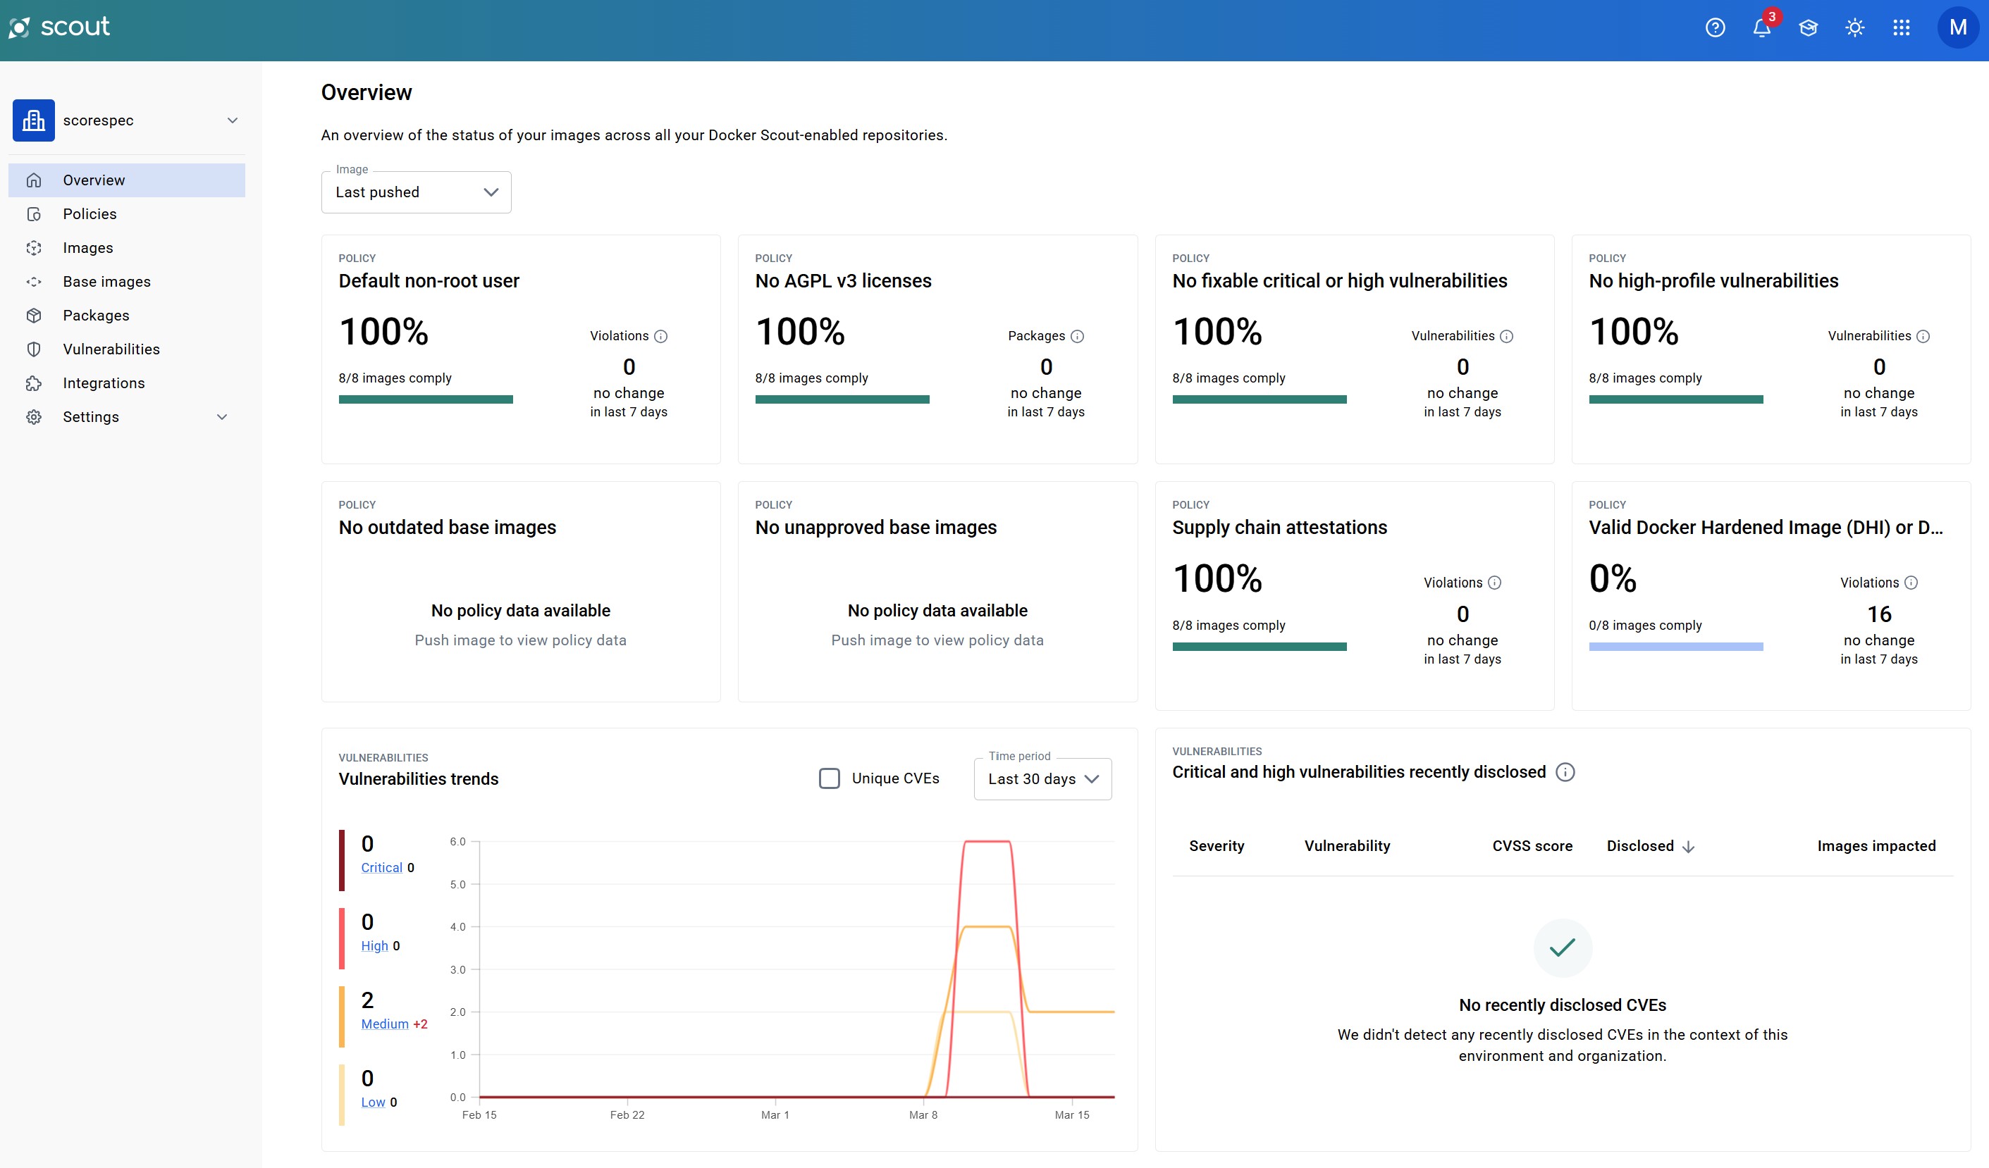
Task: Open Base images from the sidebar
Action: (106, 282)
